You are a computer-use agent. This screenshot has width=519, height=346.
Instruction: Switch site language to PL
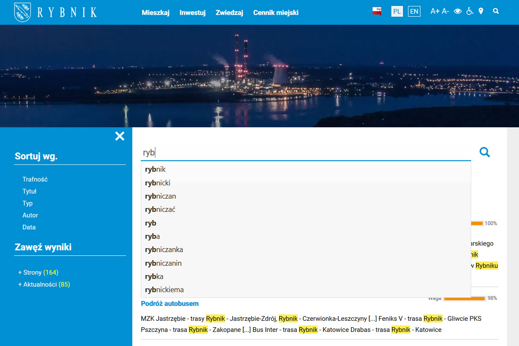point(397,12)
